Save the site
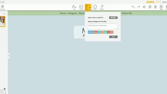 [x=161, y=7]
